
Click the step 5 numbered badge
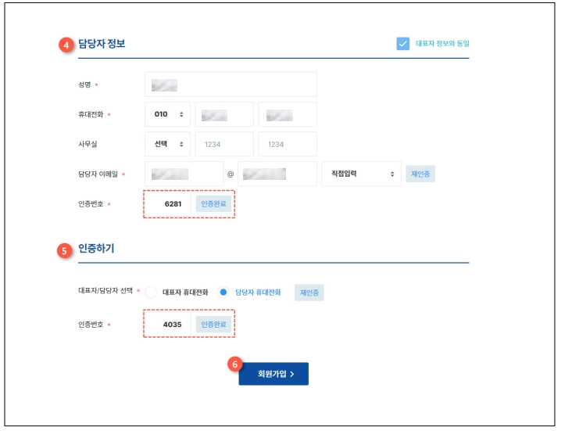(64, 250)
